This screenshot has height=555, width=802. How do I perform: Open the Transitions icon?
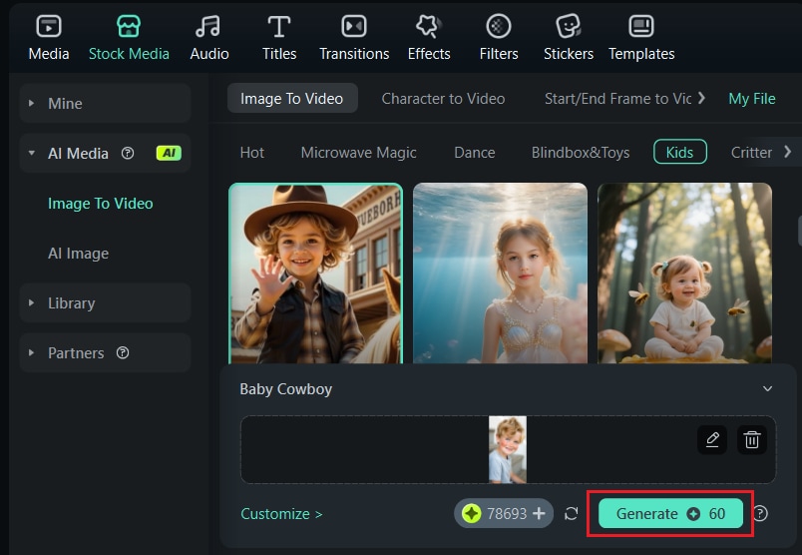[354, 26]
